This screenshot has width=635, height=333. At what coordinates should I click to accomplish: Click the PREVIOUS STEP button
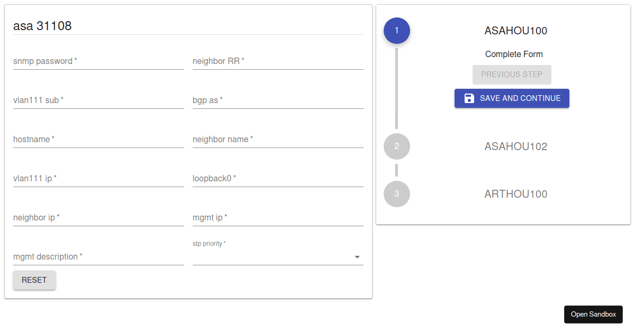coord(512,75)
